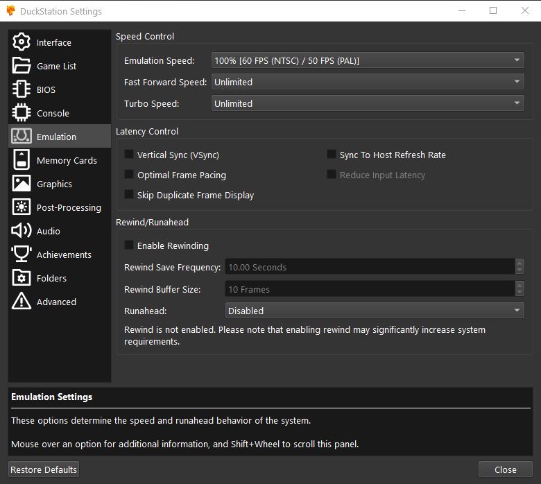Image resolution: width=541 pixels, height=484 pixels.
Task: Open the Interface settings page label
Action: click(54, 42)
